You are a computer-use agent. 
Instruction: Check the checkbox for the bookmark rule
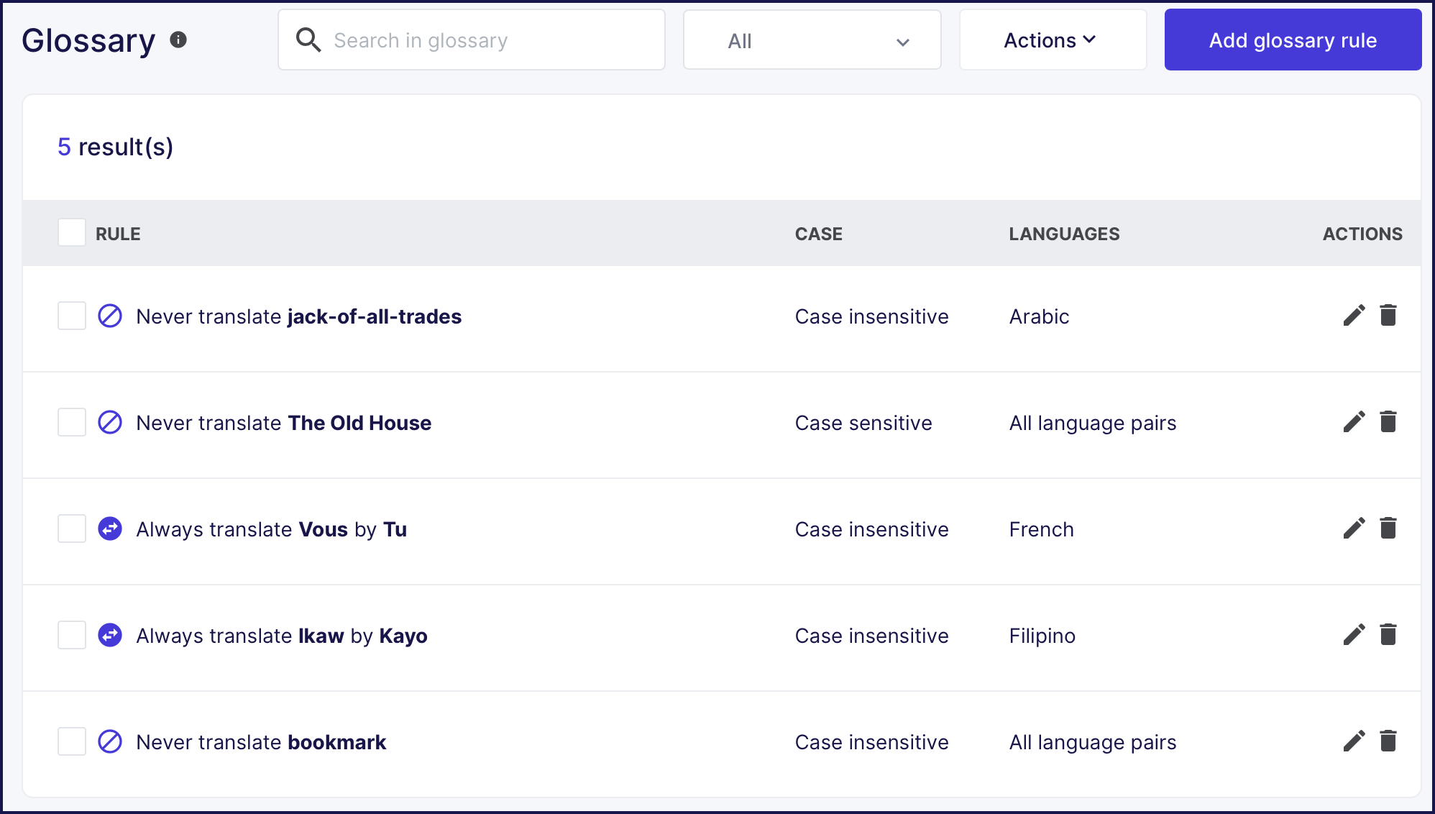pos(71,741)
